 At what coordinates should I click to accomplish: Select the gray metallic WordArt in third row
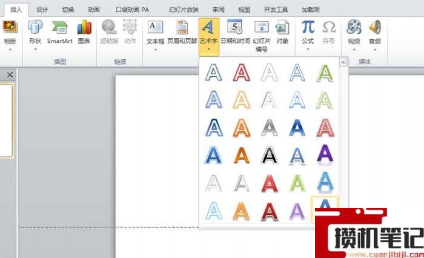270,127
